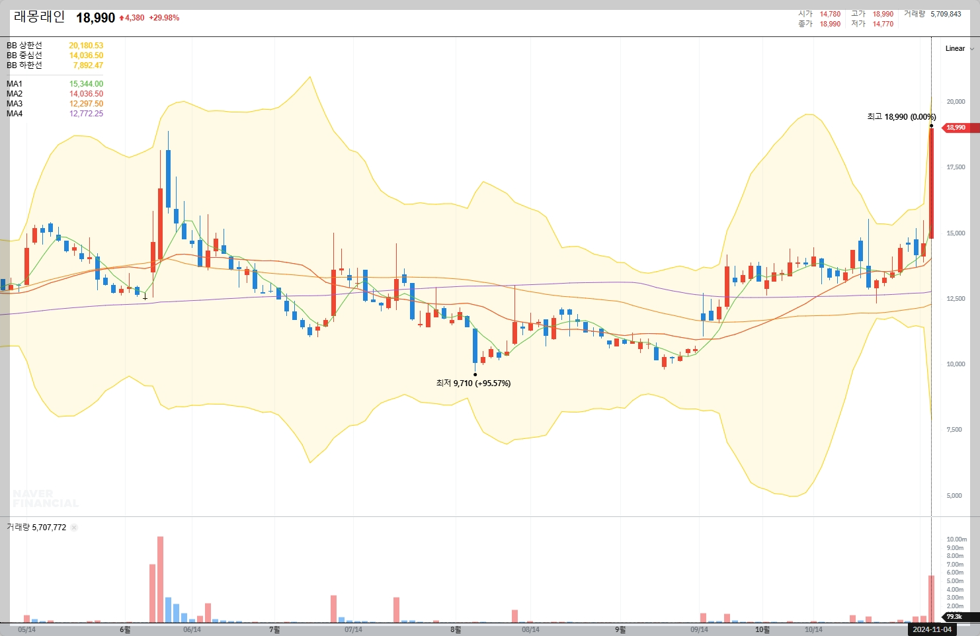Screen dimensions: 980x636
Task: Select the BB 상한선 legend label
Action: (x=24, y=46)
